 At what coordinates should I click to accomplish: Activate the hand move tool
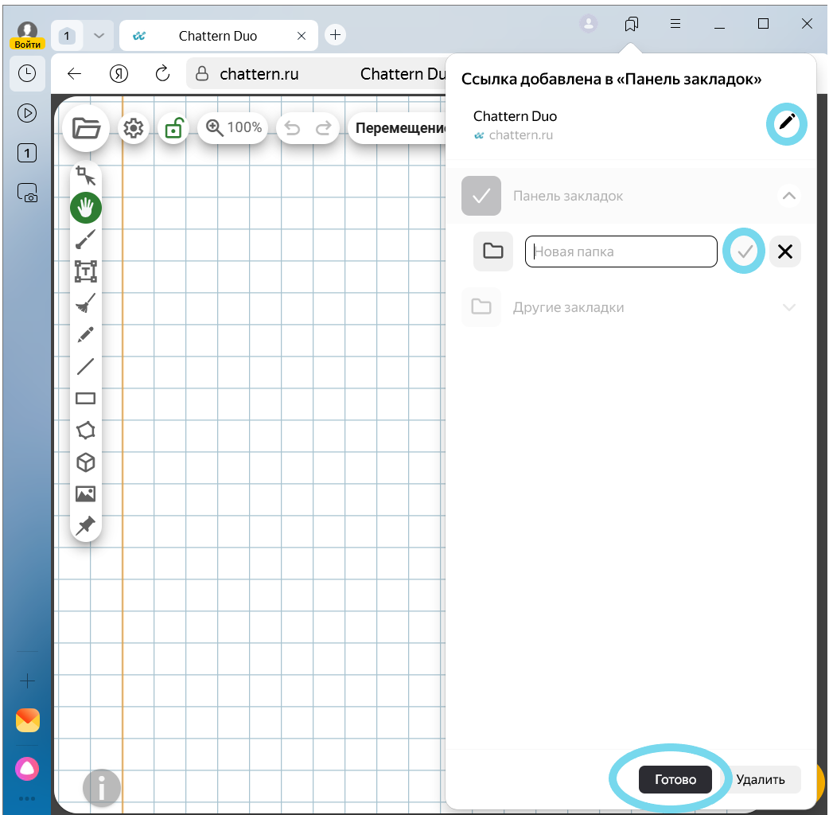coord(86,208)
